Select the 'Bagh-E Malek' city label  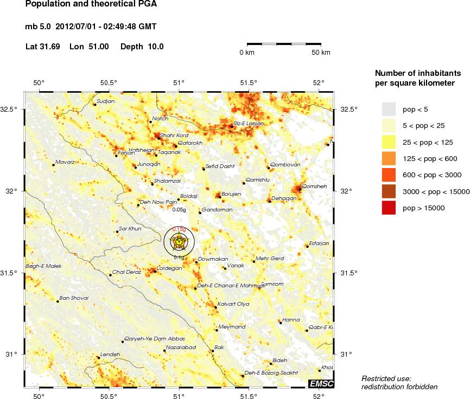(44, 266)
